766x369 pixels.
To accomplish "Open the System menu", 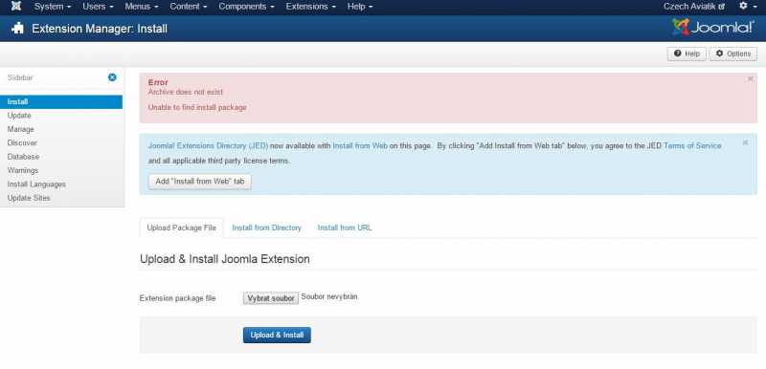I will [53, 7].
